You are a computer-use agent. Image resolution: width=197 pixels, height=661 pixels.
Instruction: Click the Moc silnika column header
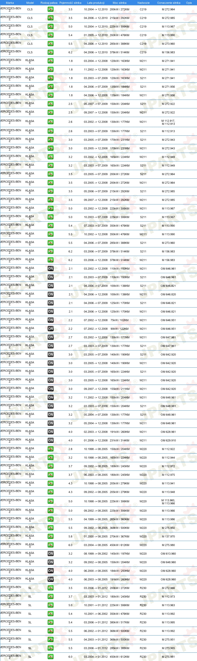119,3
